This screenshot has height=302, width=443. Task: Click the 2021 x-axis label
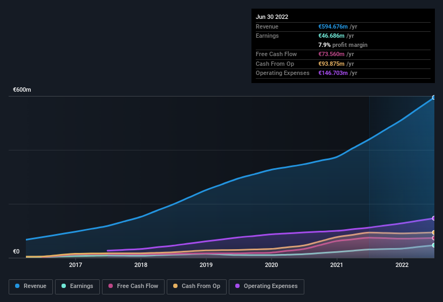pyautogui.click(x=337, y=265)
